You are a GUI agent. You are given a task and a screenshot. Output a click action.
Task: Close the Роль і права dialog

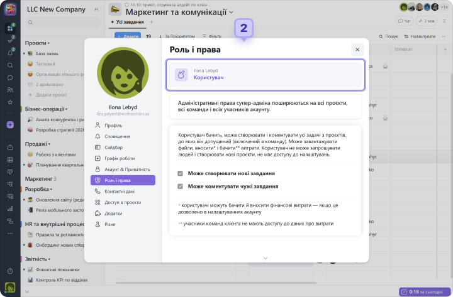point(357,50)
